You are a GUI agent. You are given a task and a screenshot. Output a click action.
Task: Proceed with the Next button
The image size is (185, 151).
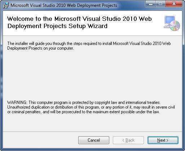(163, 140)
